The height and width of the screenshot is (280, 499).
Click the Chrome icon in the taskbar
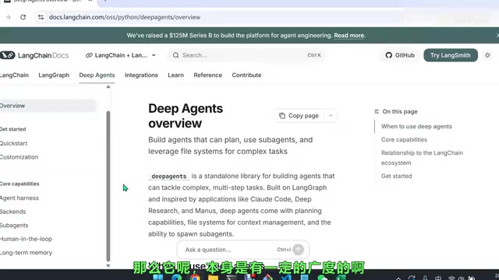(195, 278)
